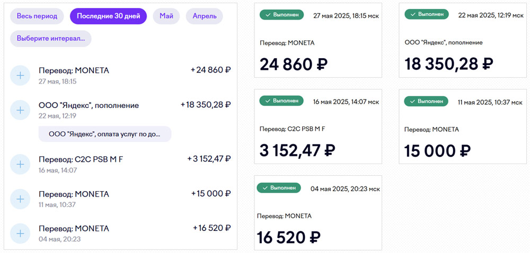Select the Весь период filter
Screen dimensions: 530x253
coord(37,16)
